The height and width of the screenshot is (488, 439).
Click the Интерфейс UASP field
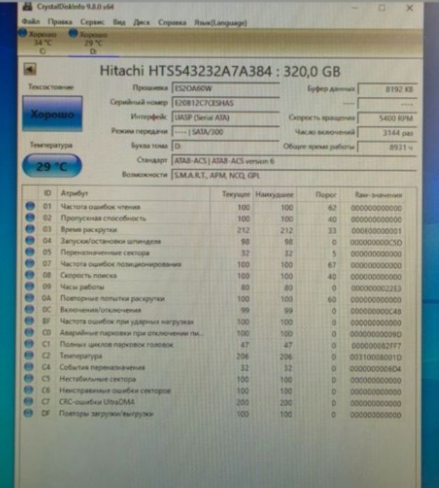(x=225, y=118)
